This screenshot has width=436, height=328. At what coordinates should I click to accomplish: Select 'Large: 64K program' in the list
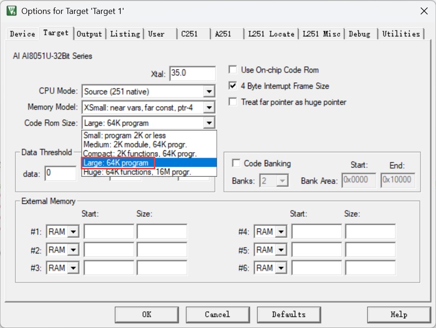(149, 163)
